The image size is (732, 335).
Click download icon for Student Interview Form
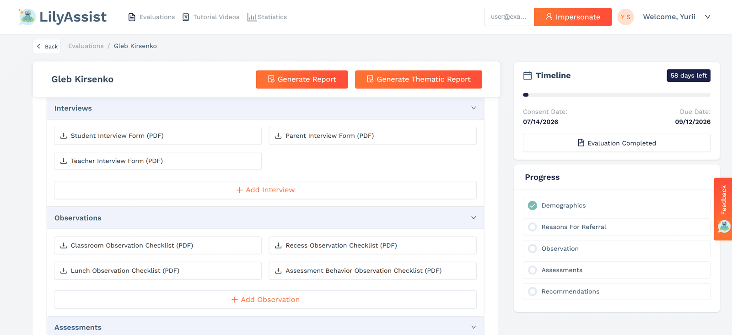[x=64, y=136]
